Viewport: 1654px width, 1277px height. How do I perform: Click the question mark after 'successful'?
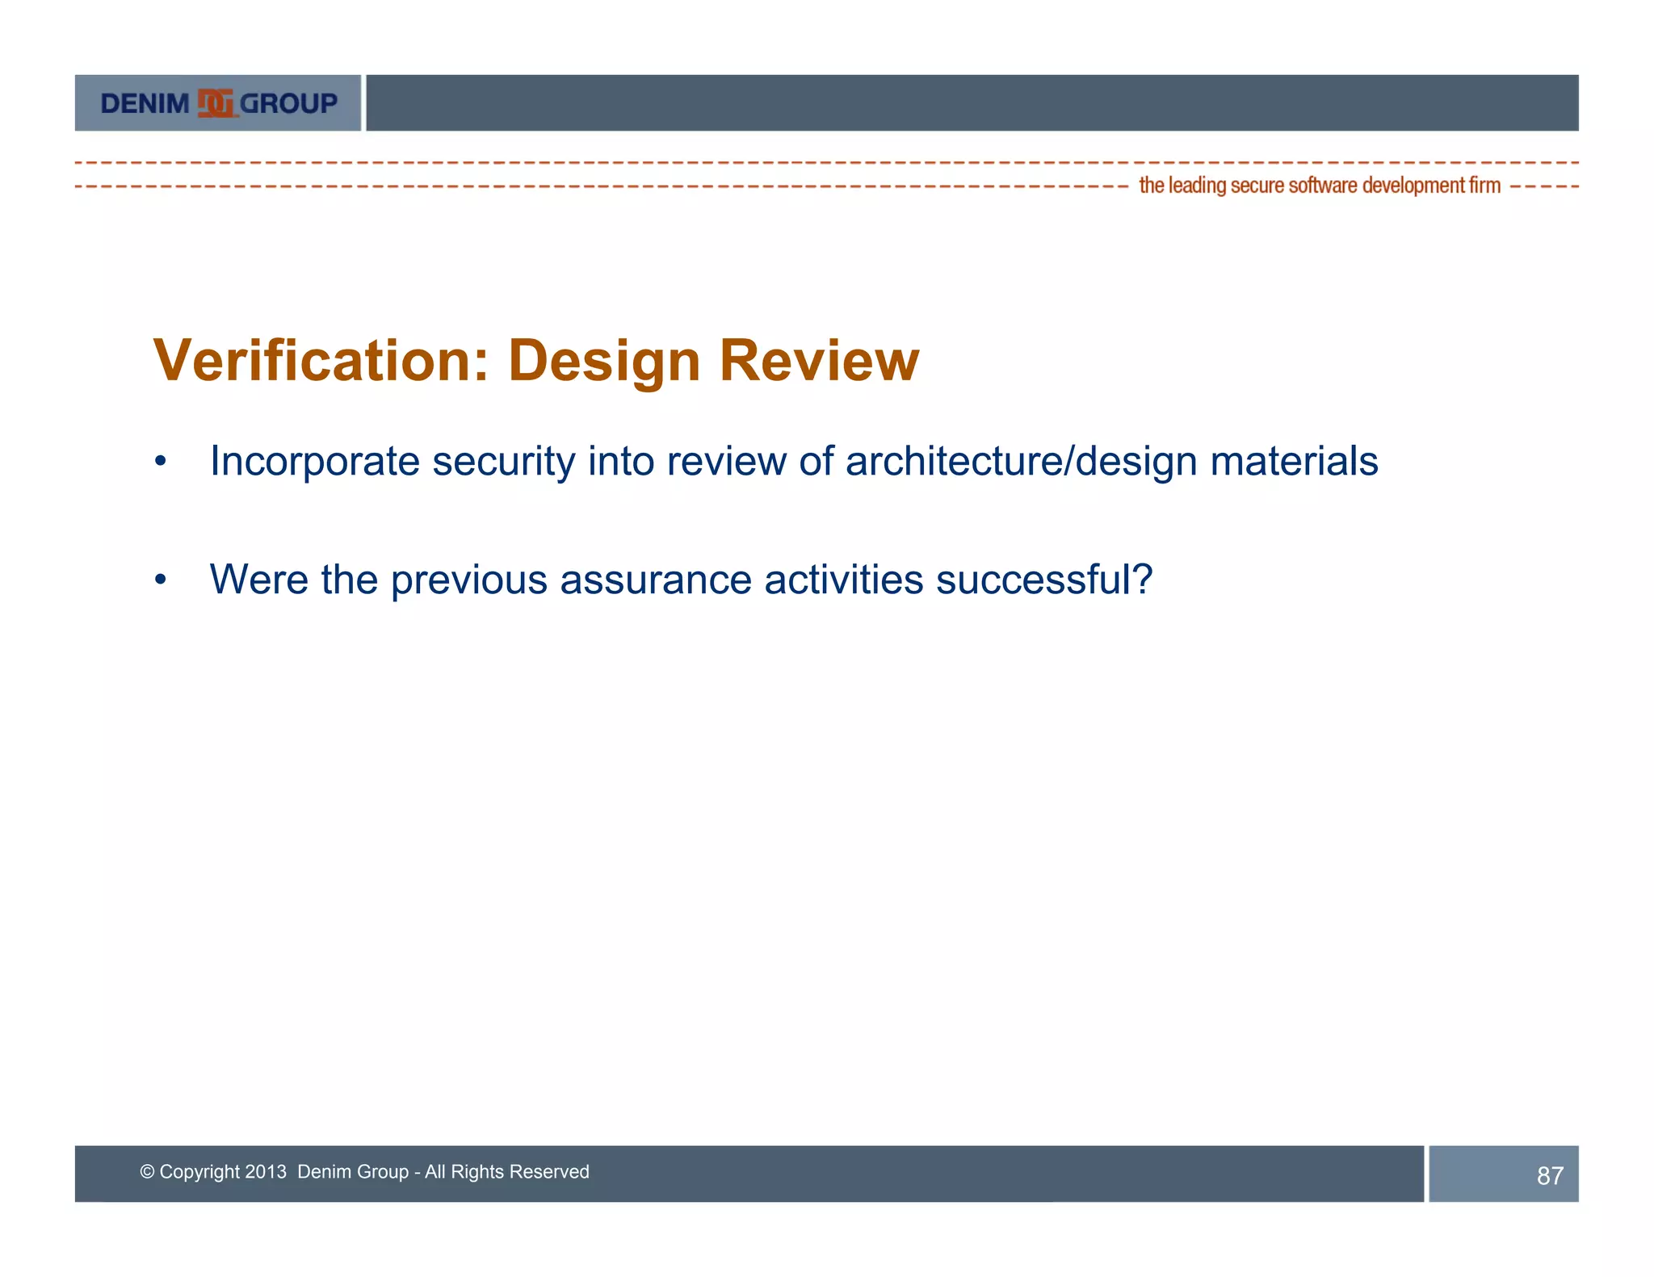pyautogui.click(x=1143, y=579)
